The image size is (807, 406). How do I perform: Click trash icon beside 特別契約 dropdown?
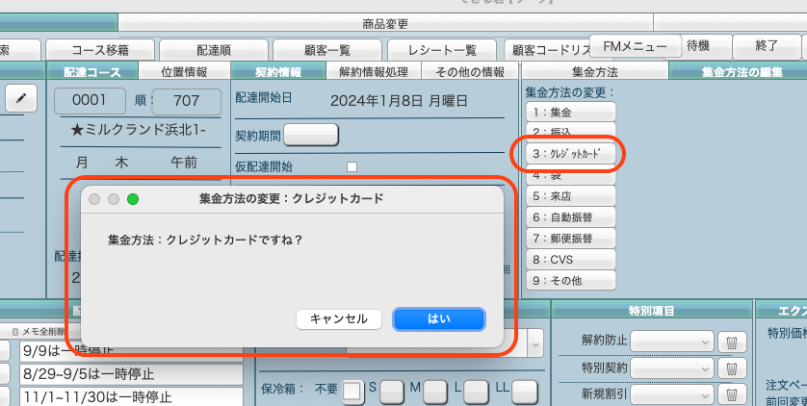pyautogui.click(x=732, y=368)
